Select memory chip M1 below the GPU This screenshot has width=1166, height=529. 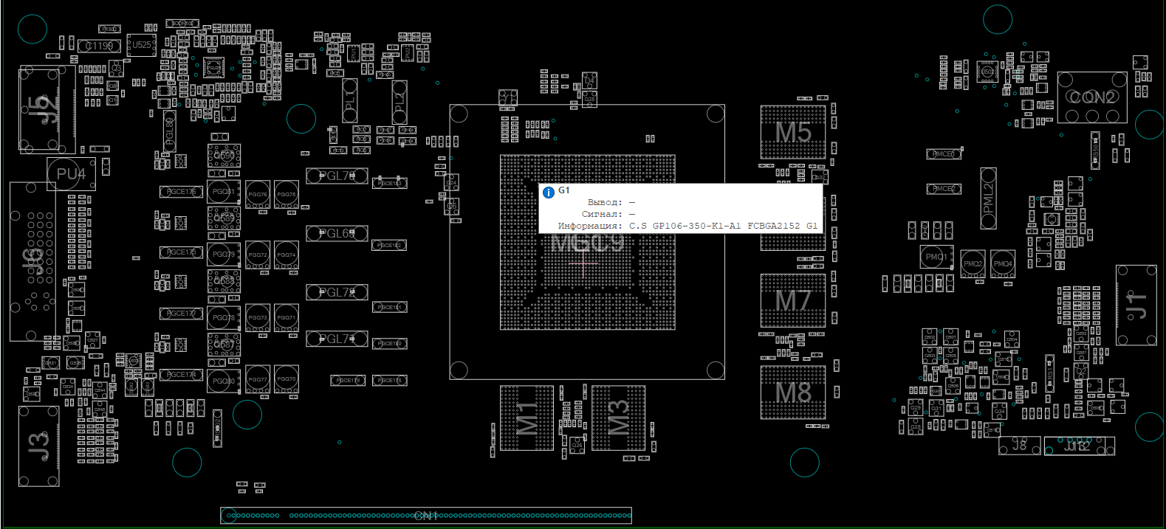(x=527, y=418)
